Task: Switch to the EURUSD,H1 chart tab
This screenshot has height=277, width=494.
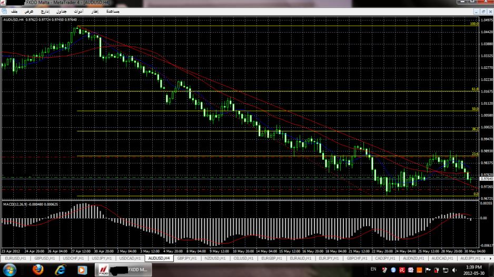Action: 16,259
